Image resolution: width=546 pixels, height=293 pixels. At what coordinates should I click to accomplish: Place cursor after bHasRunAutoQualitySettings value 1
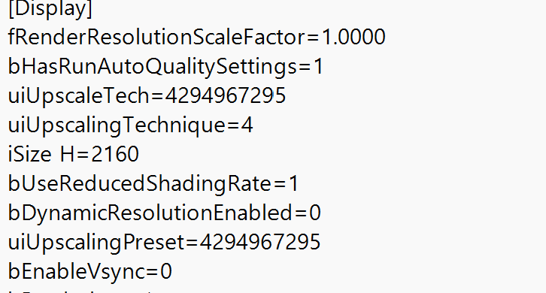pos(325,66)
